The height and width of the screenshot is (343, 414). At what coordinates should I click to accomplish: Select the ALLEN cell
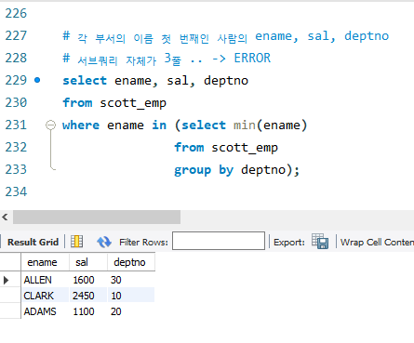(46, 280)
